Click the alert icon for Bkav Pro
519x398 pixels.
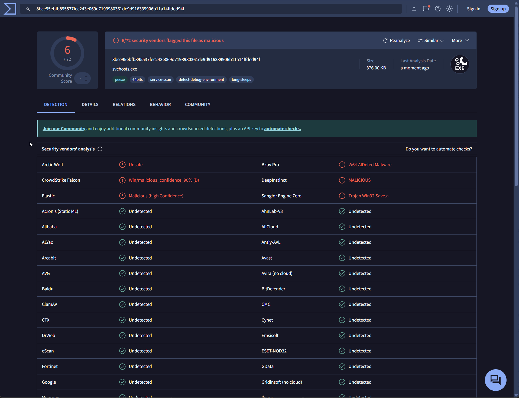[342, 165]
